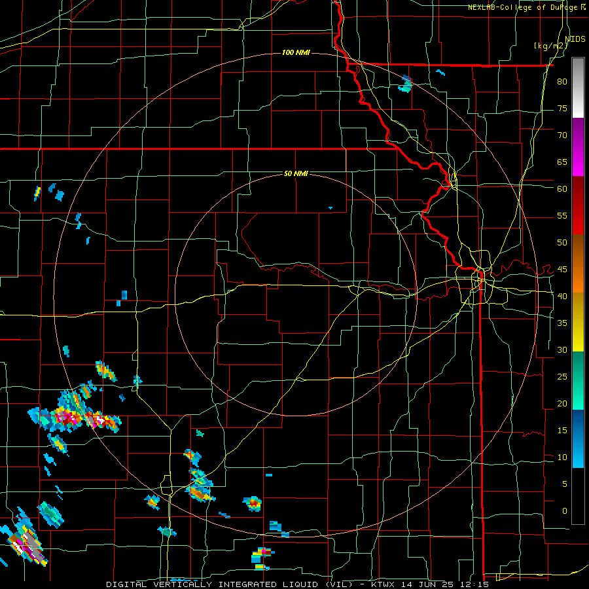Click the 50 NMI range ring label
The height and width of the screenshot is (589, 589).
(296, 173)
